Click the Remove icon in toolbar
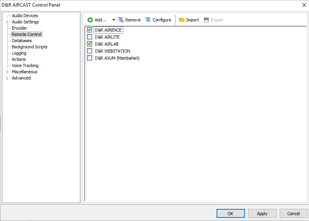The width and height of the screenshot is (309, 221). (x=121, y=20)
